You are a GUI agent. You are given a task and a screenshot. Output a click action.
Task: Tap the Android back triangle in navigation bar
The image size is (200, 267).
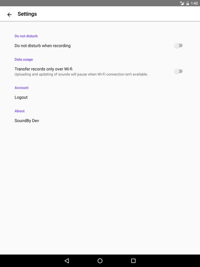click(67, 261)
